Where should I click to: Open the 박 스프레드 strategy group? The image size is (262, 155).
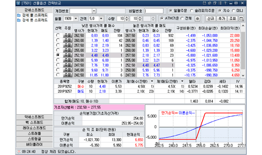[34, 122]
